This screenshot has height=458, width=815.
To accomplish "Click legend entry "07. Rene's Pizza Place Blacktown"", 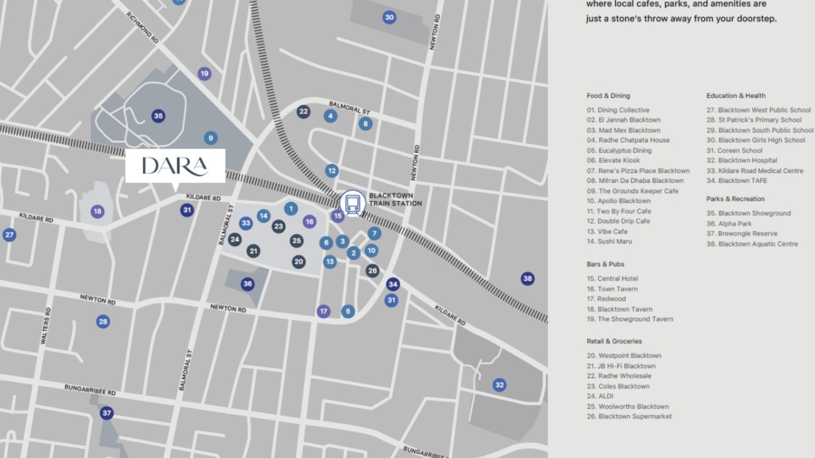I will [x=638, y=171].
